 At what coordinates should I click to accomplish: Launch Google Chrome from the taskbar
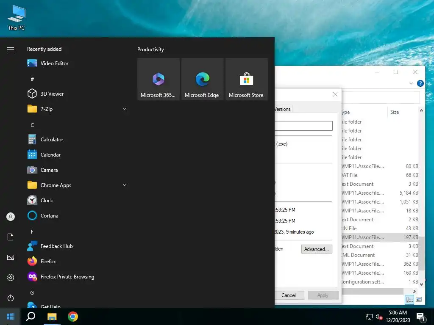73,317
